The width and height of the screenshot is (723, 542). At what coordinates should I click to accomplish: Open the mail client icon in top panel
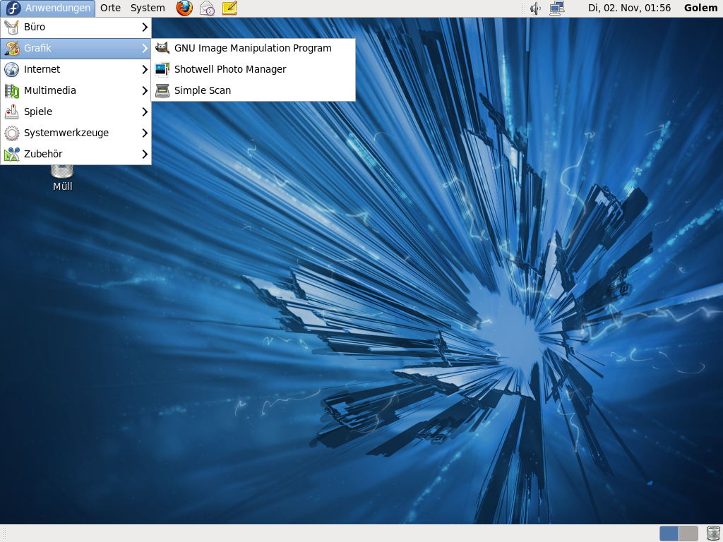[207, 8]
